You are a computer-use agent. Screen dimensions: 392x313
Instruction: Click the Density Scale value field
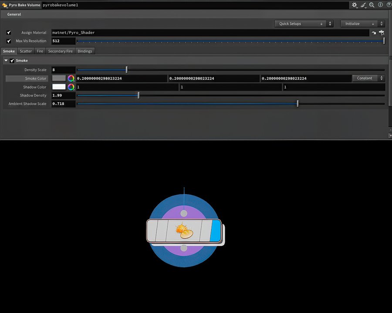(64, 70)
